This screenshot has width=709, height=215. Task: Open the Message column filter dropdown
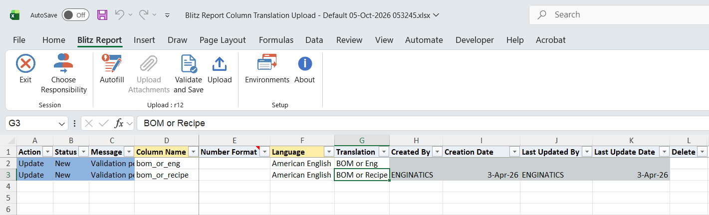point(129,152)
